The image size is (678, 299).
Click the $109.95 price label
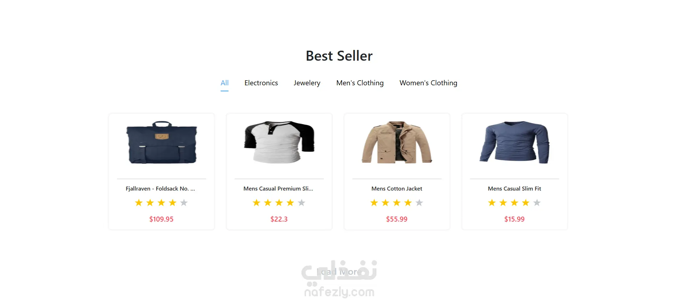click(x=161, y=219)
